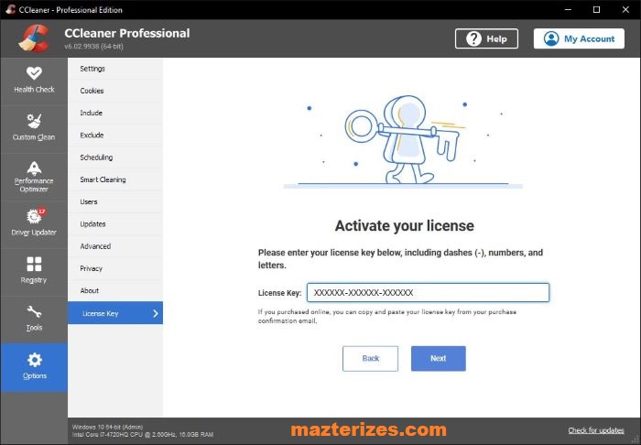Click Check for updates link
This screenshot has width=641, height=445.
(x=596, y=430)
